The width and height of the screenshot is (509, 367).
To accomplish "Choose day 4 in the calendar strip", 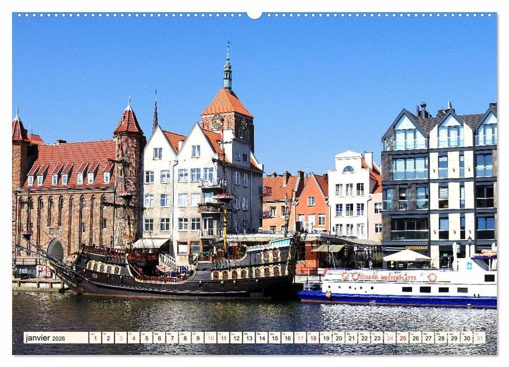I will [134, 338].
